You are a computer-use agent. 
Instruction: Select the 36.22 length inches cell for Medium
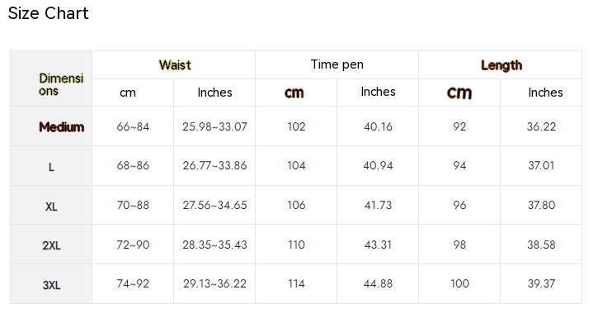[x=541, y=126]
